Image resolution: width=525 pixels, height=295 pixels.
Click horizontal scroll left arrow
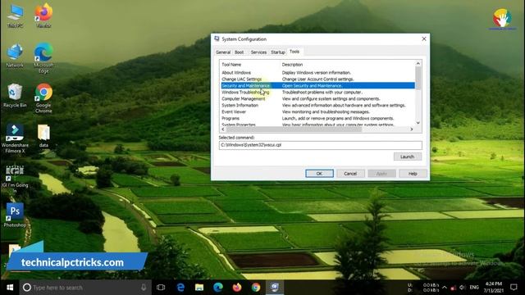pos(223,129)
